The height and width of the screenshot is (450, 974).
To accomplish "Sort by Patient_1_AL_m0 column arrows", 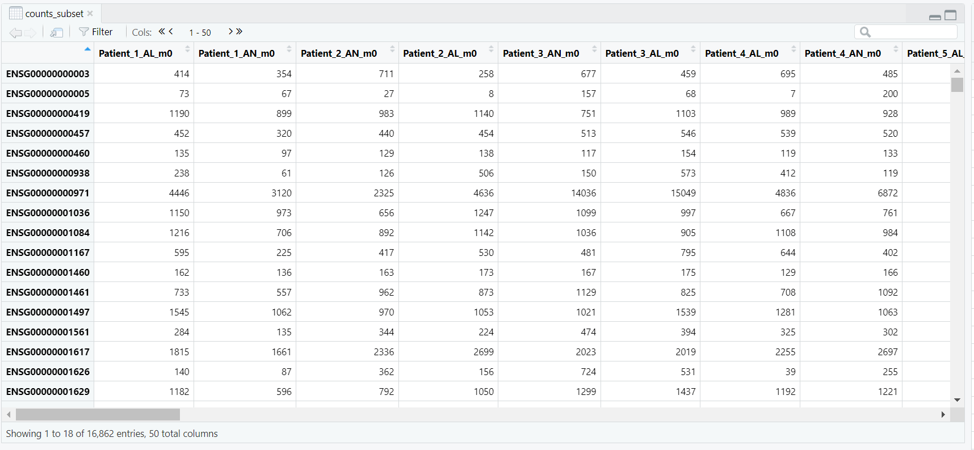I will 187,49.
